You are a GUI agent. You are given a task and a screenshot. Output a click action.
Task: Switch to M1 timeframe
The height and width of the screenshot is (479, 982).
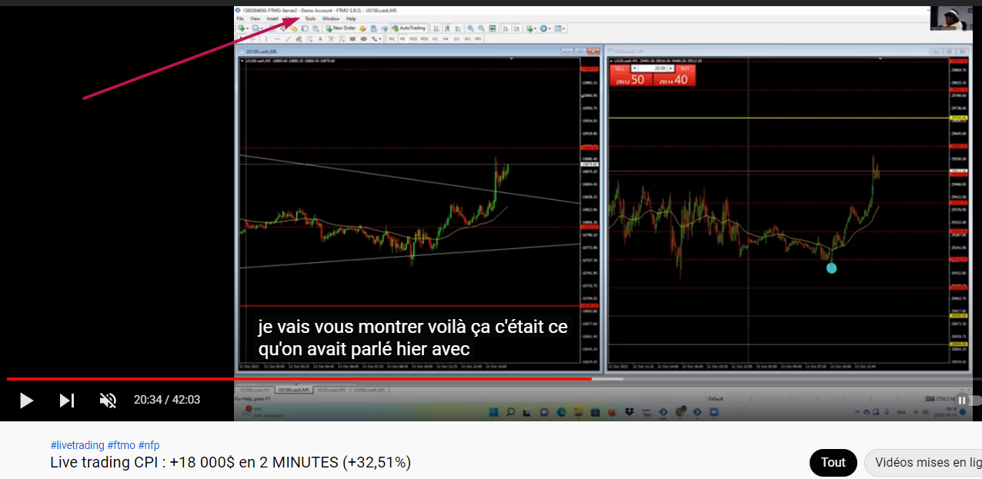pyautogui.click(x=392, y=38)
